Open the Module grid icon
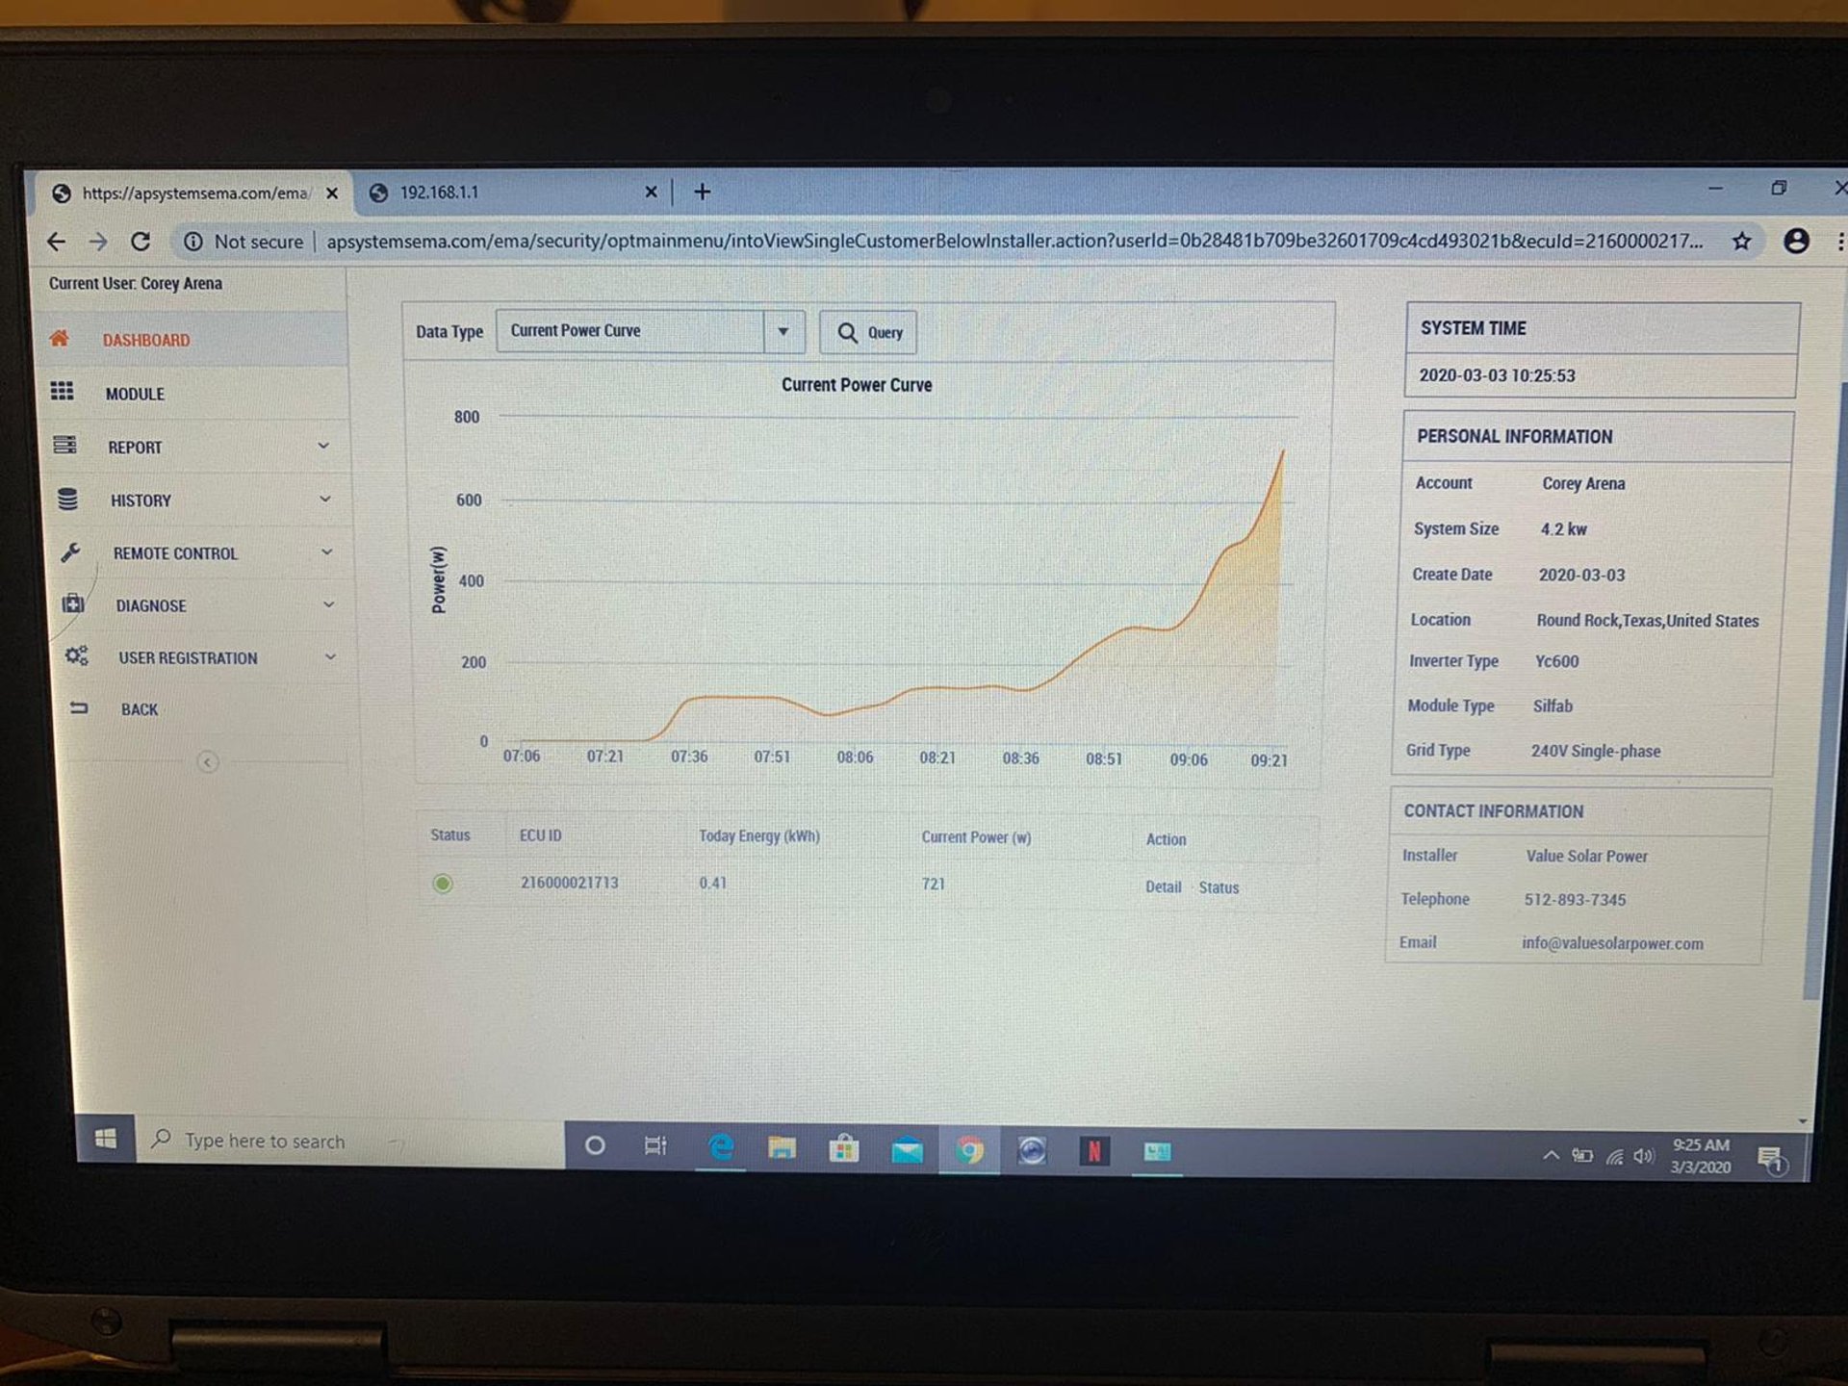This screenshot has width=1848, height=1386. pos(63,391)
